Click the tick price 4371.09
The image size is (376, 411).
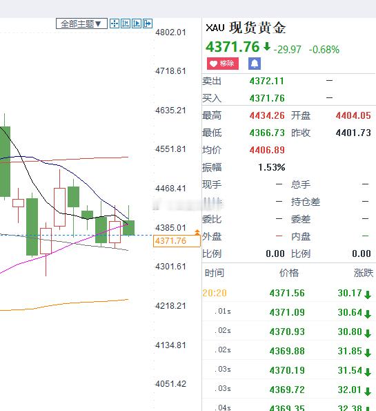287,312
